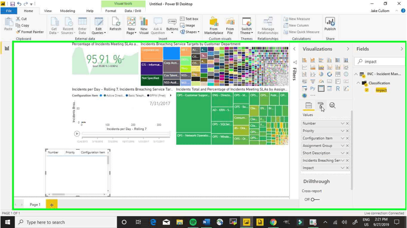Switch to the View ribbon tab
The width and height of the screenshot is (407, 228).
pyautogui.click(x=48, y=11)
